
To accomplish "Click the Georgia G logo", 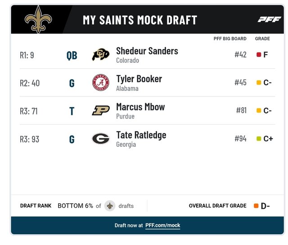I will [x=101, y=139].
